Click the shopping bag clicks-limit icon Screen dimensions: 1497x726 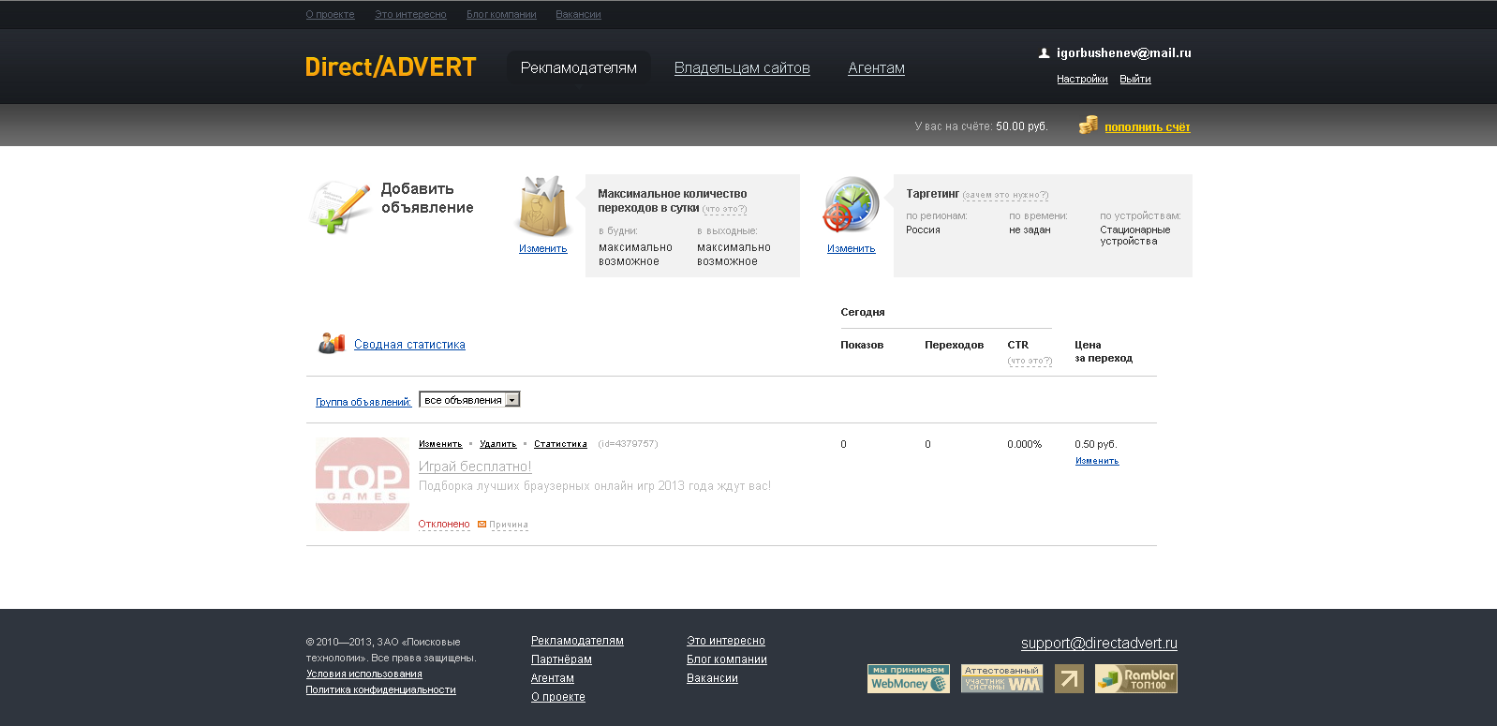pos(543,206)
